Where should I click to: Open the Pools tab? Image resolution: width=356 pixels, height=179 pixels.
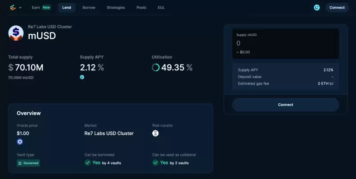(x=141, y=8)
